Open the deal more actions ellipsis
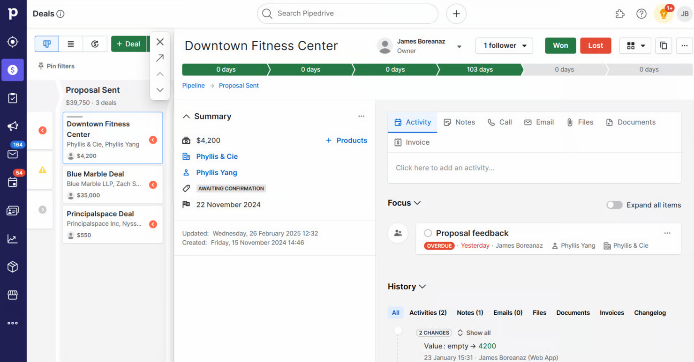Viewport: 694px width, 362px height. coord(685,45)
